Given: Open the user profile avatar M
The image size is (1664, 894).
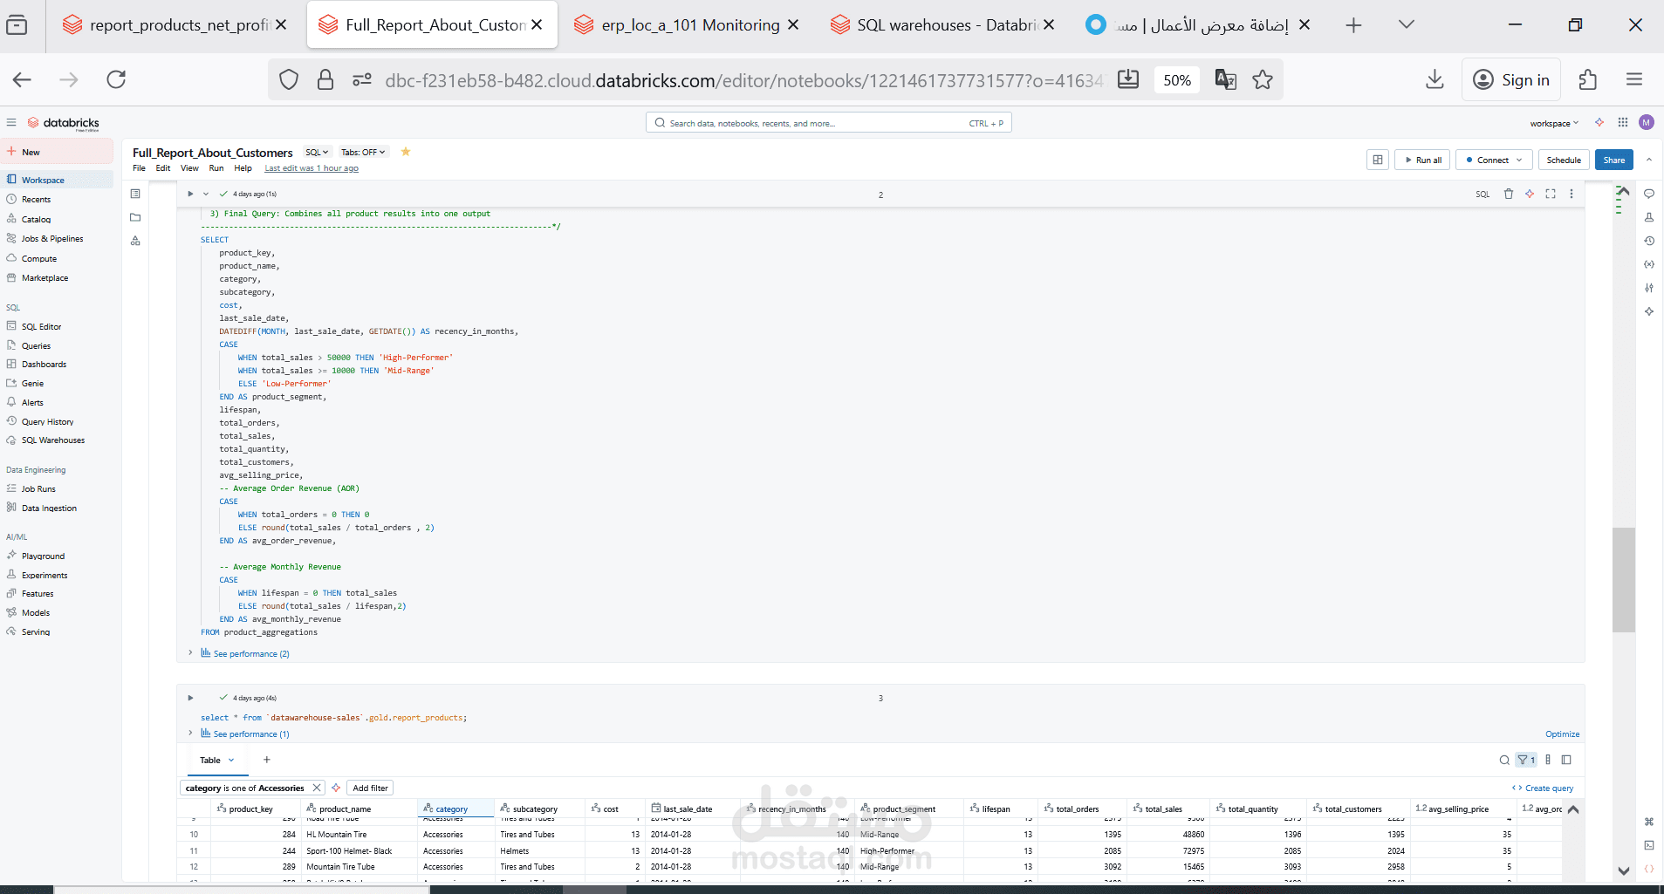Looking at the screenshot, I should (x=1647, y=123).
